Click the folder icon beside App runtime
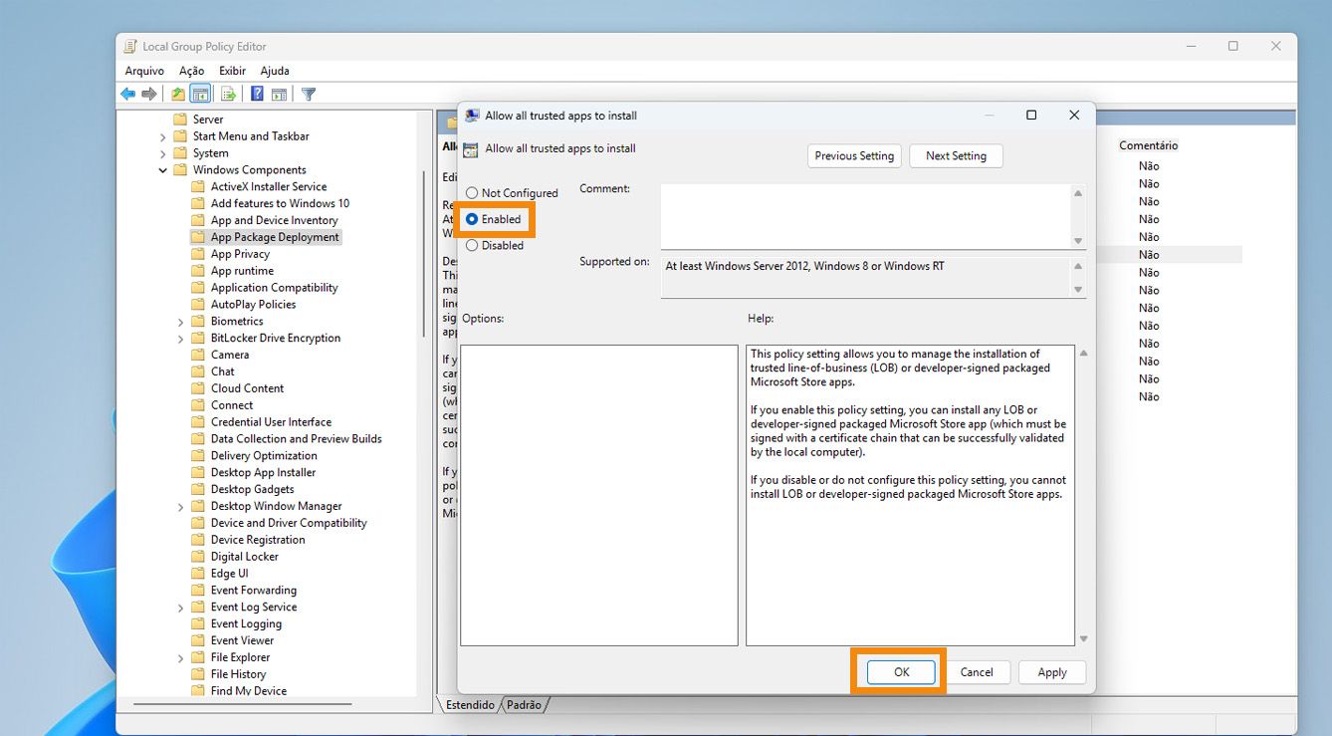 (197, 271)
